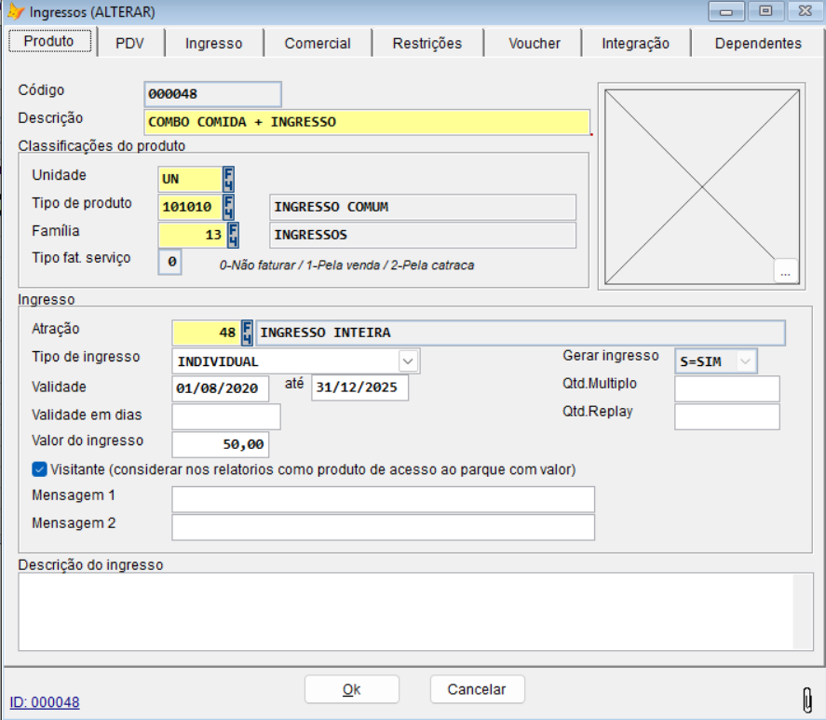Click the Cancelar button
Screen dimensions: 826x720
click(477, 689)
